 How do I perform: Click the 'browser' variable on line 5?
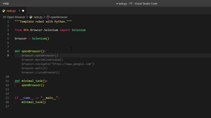click(x=21, y=39)
